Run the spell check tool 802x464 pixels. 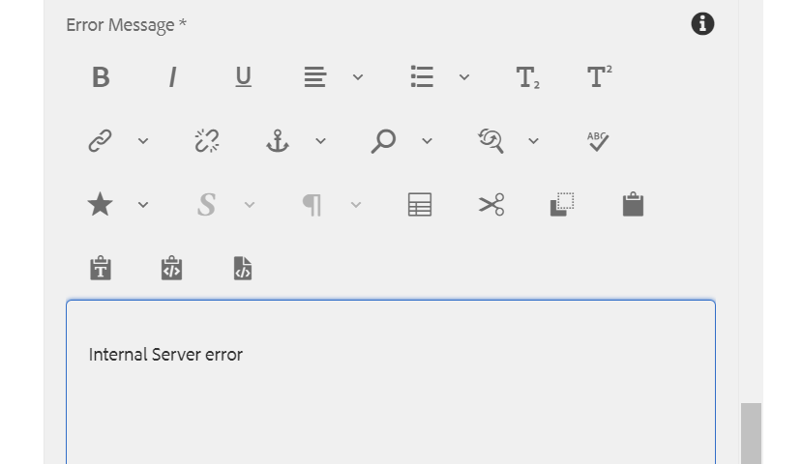point(598,141)
